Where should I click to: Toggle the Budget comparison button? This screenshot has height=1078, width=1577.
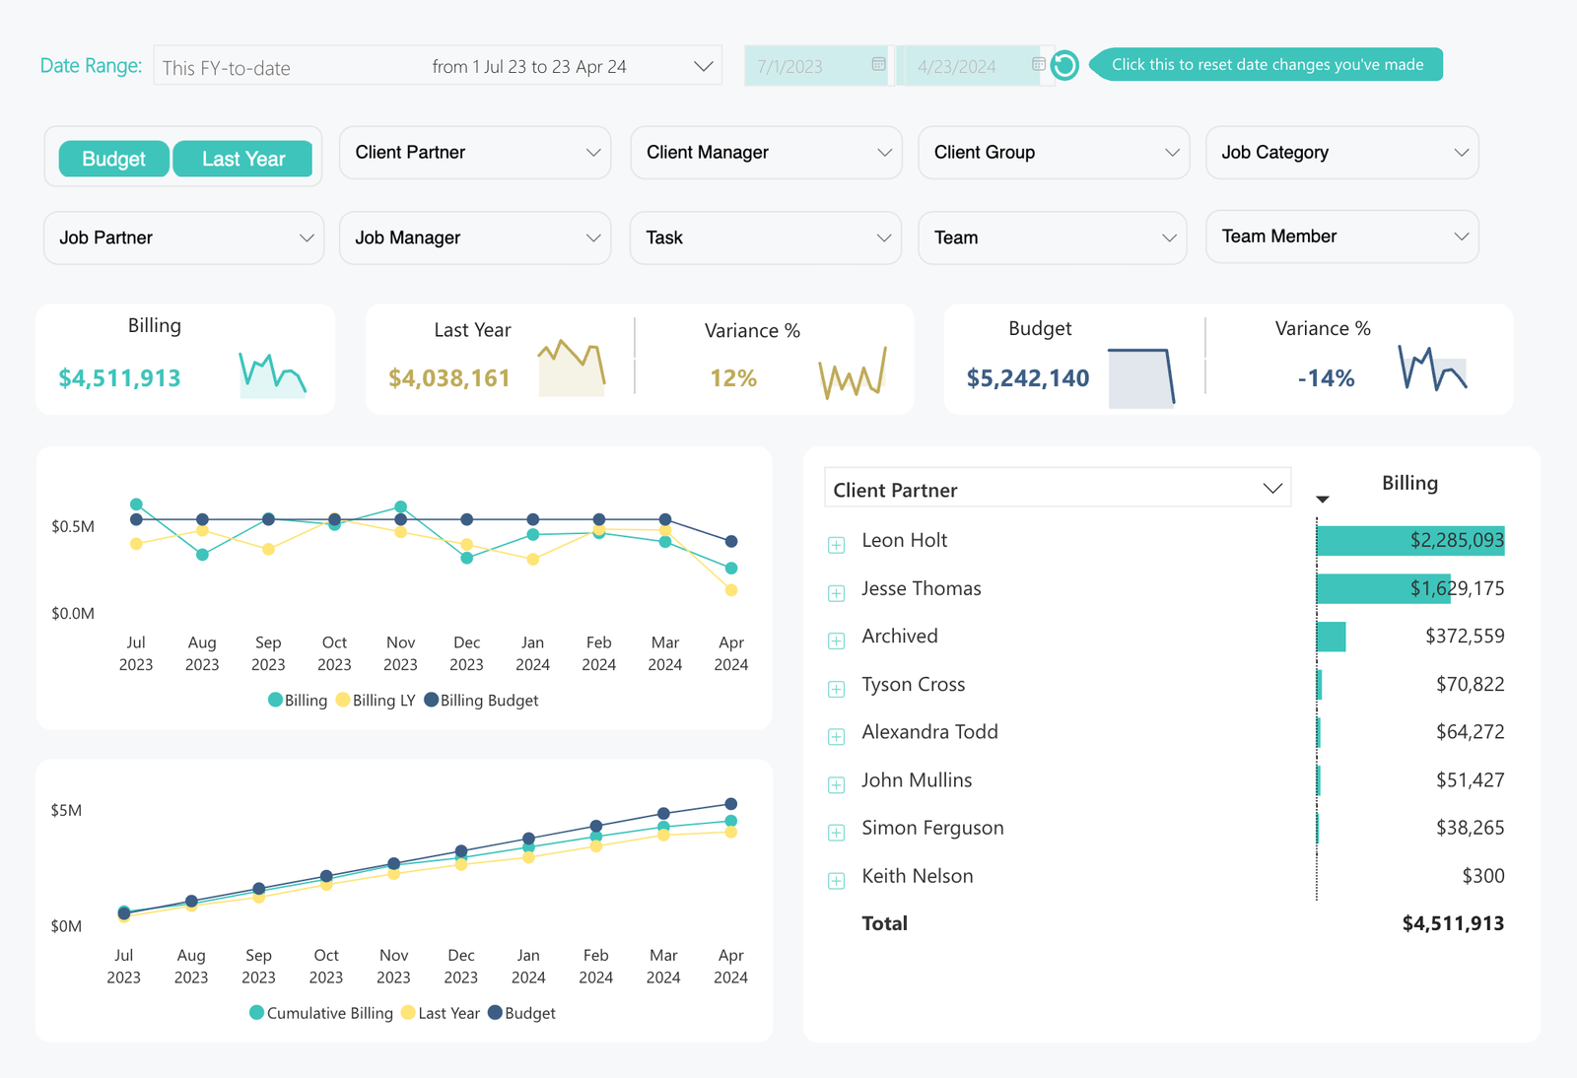(x=113, y=159)
